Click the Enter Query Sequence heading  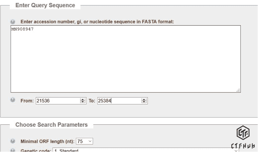(x=45, y=5)
